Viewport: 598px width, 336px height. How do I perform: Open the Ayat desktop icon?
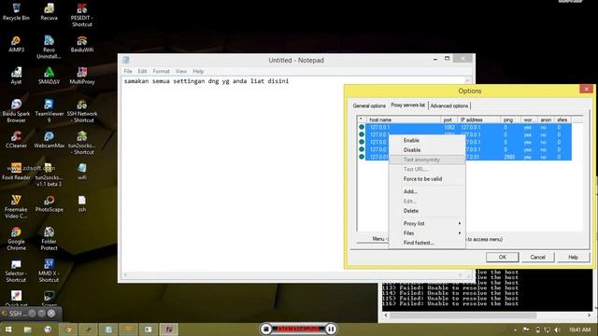(16, 76)
